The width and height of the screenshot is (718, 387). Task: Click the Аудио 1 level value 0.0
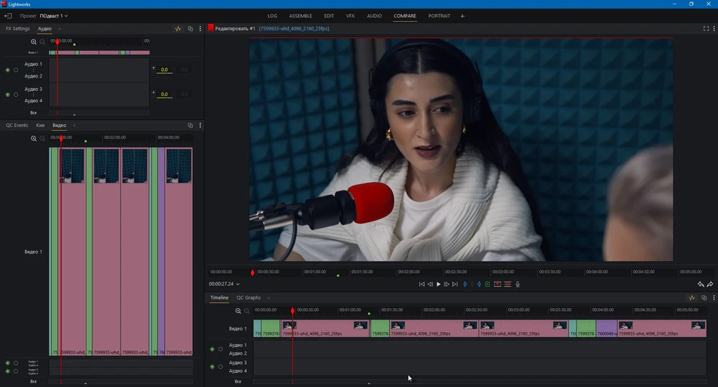tap(164, 70)
